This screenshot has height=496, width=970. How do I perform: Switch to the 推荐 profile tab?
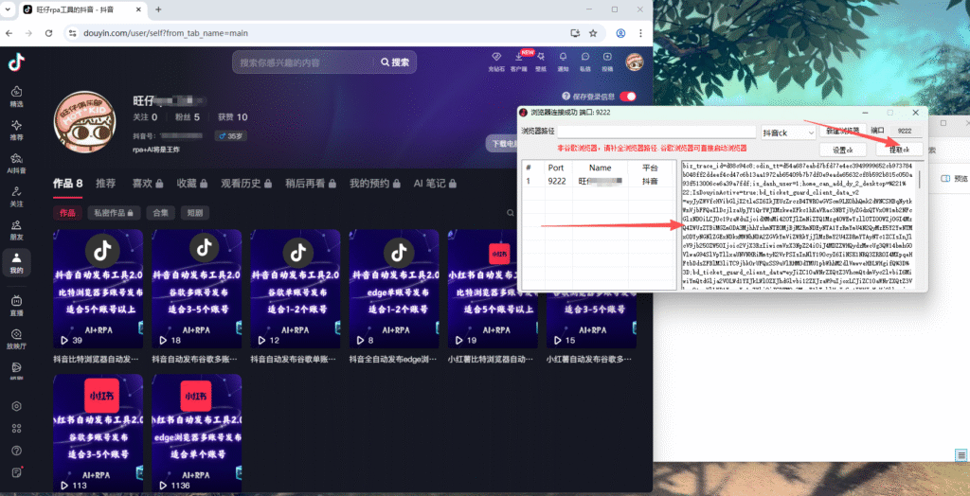106,184
